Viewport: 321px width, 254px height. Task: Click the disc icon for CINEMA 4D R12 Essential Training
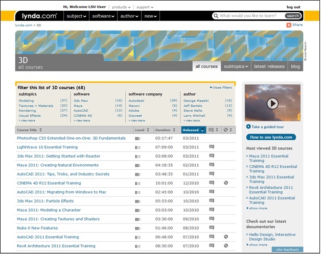coord(226,183)
